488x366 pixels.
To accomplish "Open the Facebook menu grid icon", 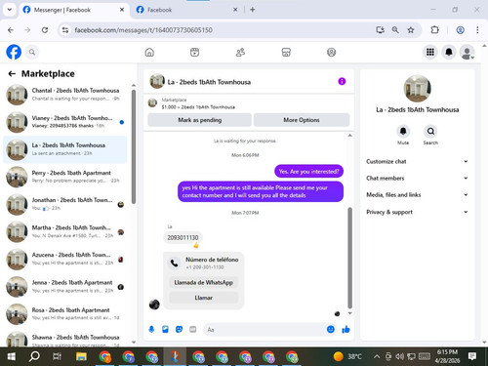I will tap(430, 52).
